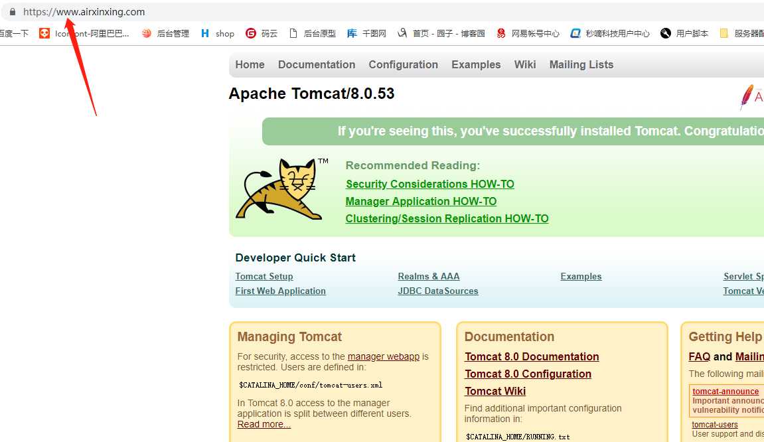
Task: Go to the Home nav tab
Action: coord(250,64)
